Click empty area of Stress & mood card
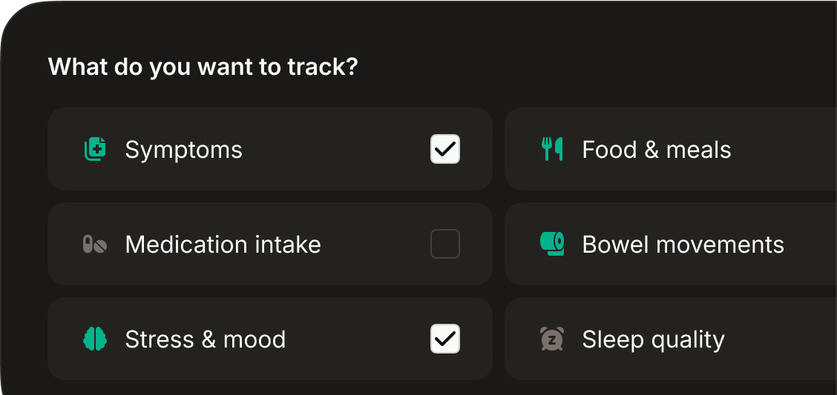 coord(358,339)
